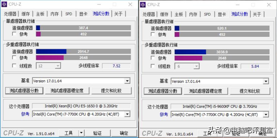This screenshot has width=277, height=138.
Task: Open SPD tab in right window
Action: click(x=207, y=14)
